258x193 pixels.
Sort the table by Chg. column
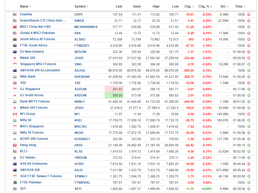click(189, 6)
